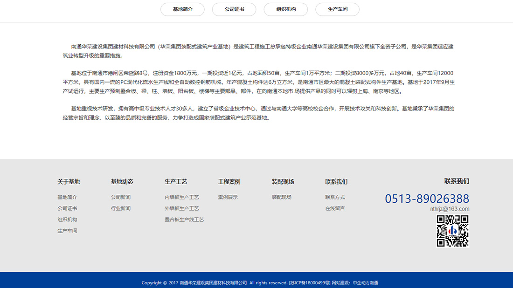Click the paragraph starting 基地位于南通市港闸区

pyautogui.click(x=258, y=82)
